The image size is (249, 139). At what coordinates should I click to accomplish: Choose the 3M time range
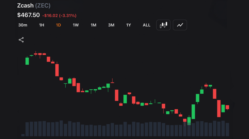pos(111,25)
